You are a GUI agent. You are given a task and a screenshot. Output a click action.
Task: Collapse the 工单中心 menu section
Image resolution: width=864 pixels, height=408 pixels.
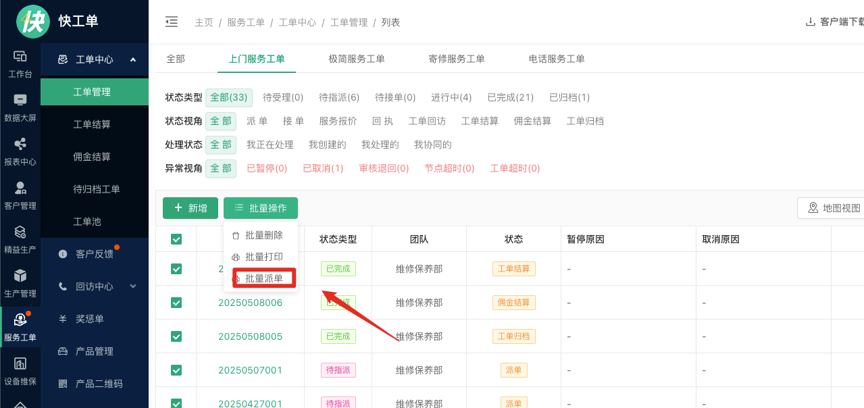pyautogui.click(x=133, y=59)
